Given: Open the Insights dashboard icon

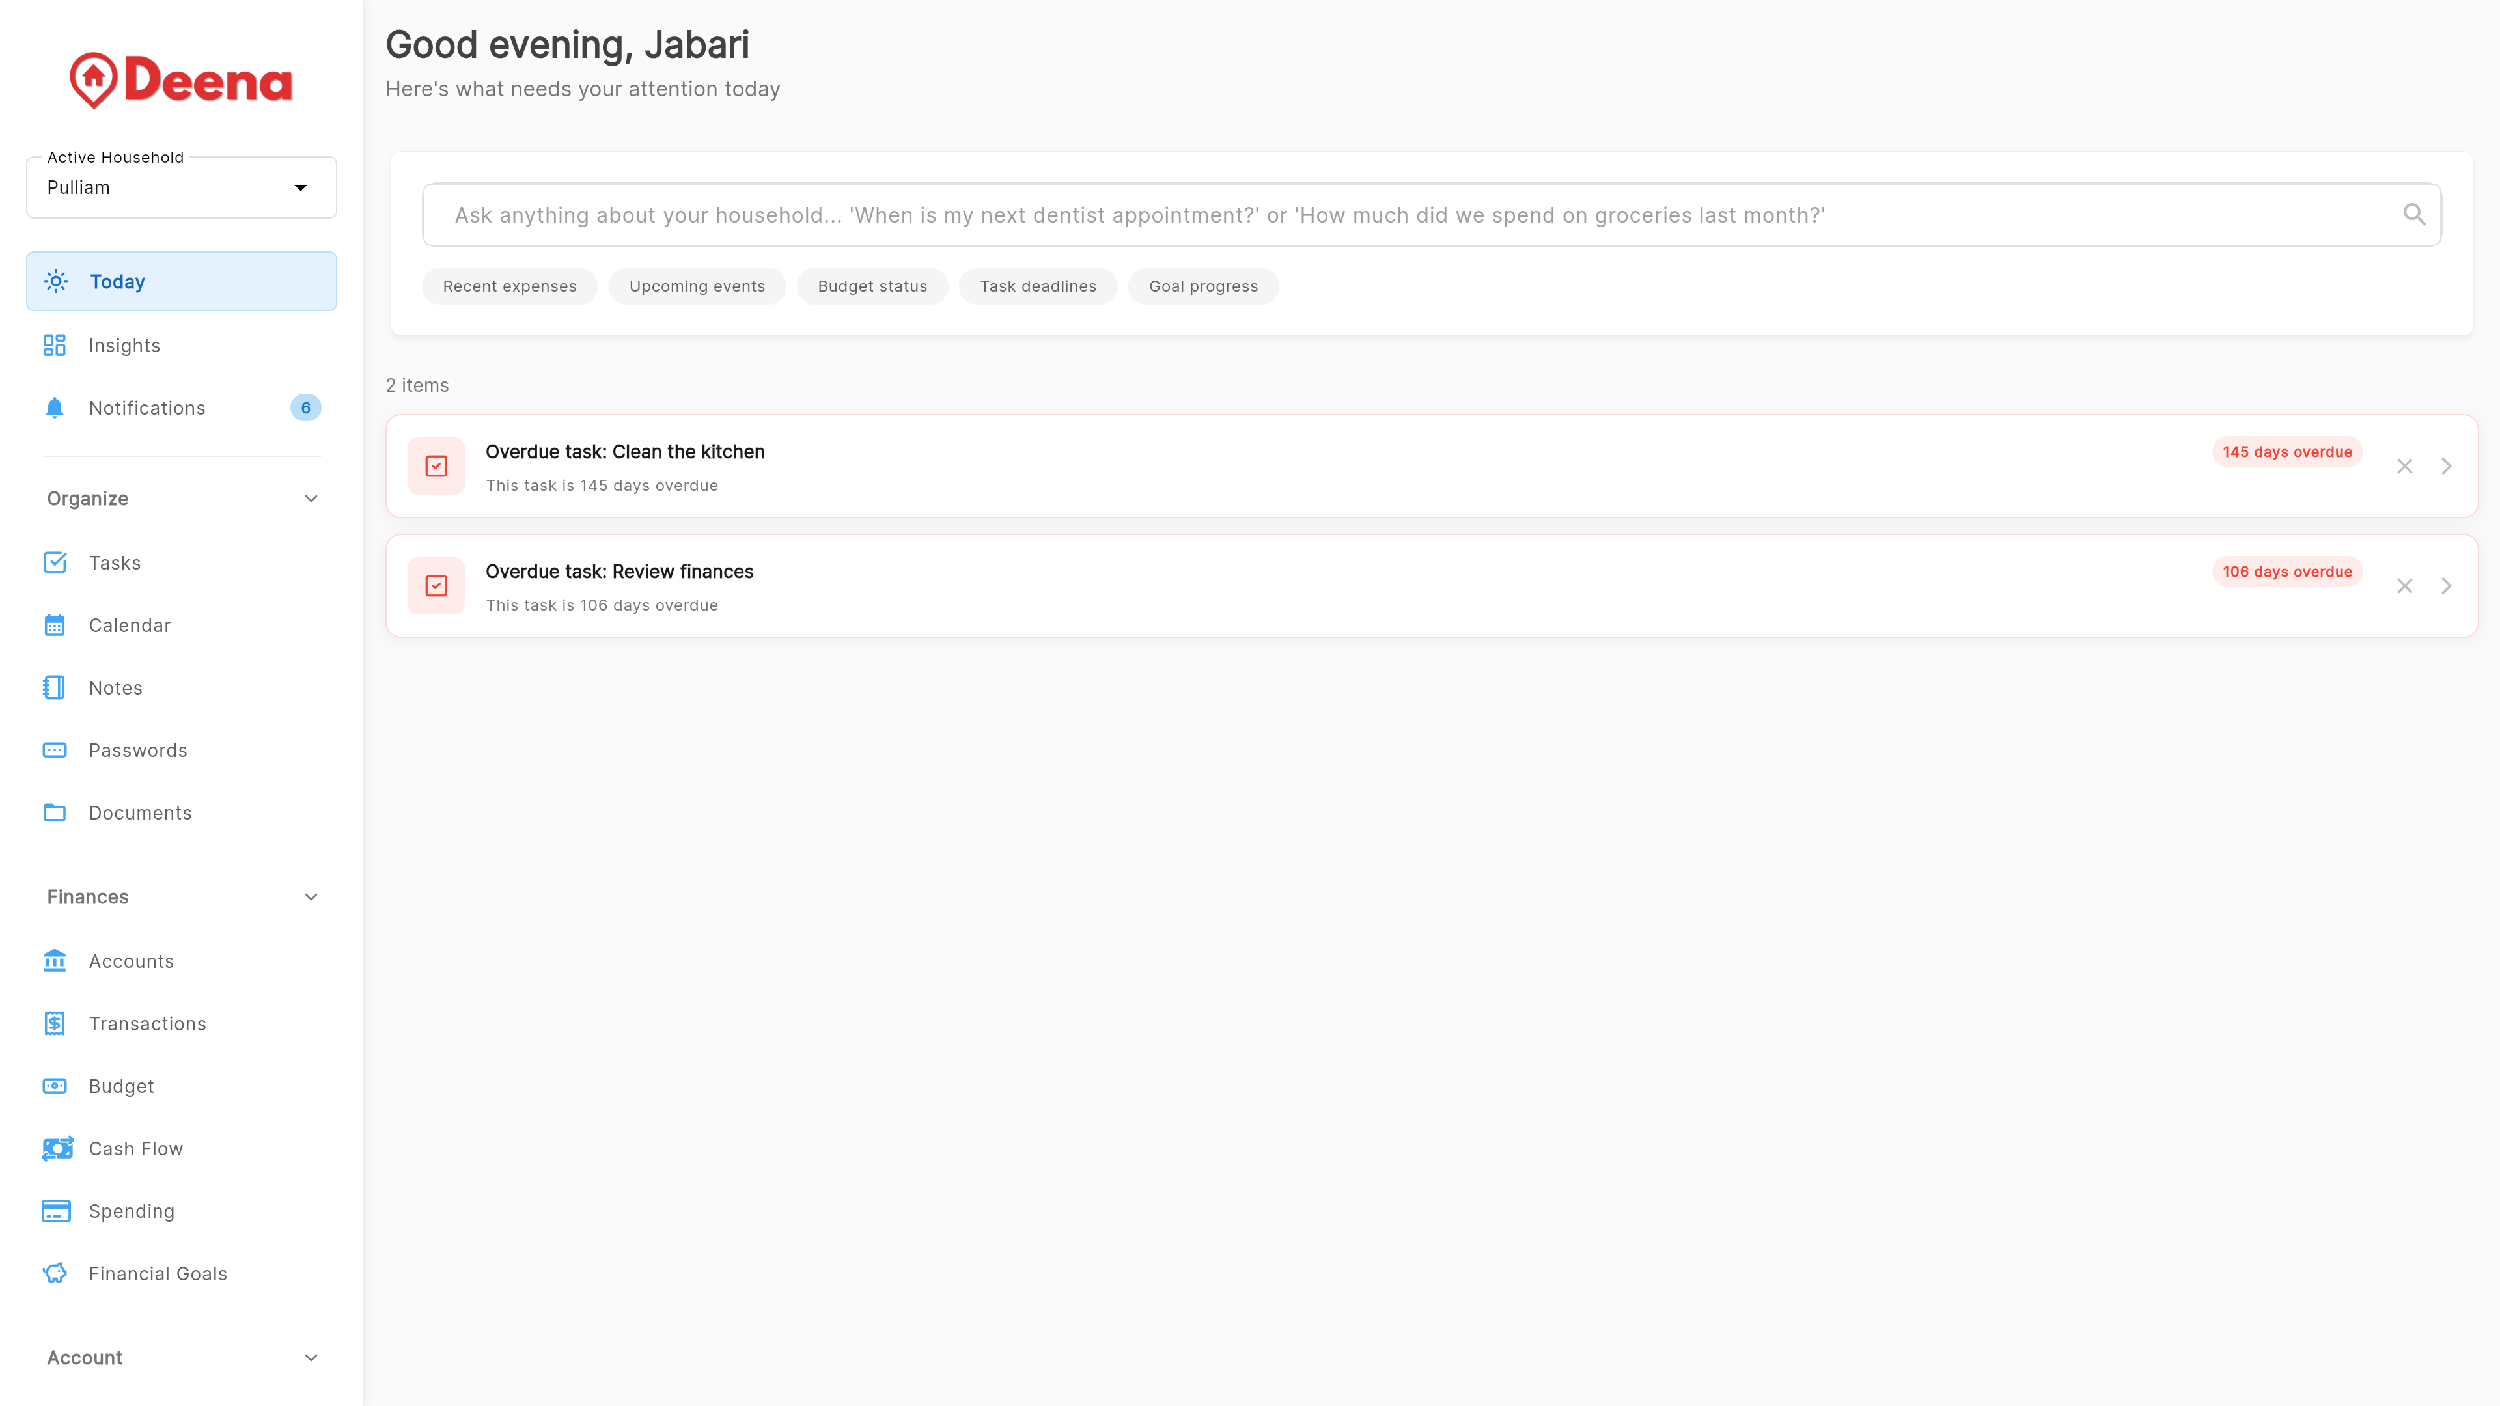Looking at the screenshot, I should tap(54, 344).
